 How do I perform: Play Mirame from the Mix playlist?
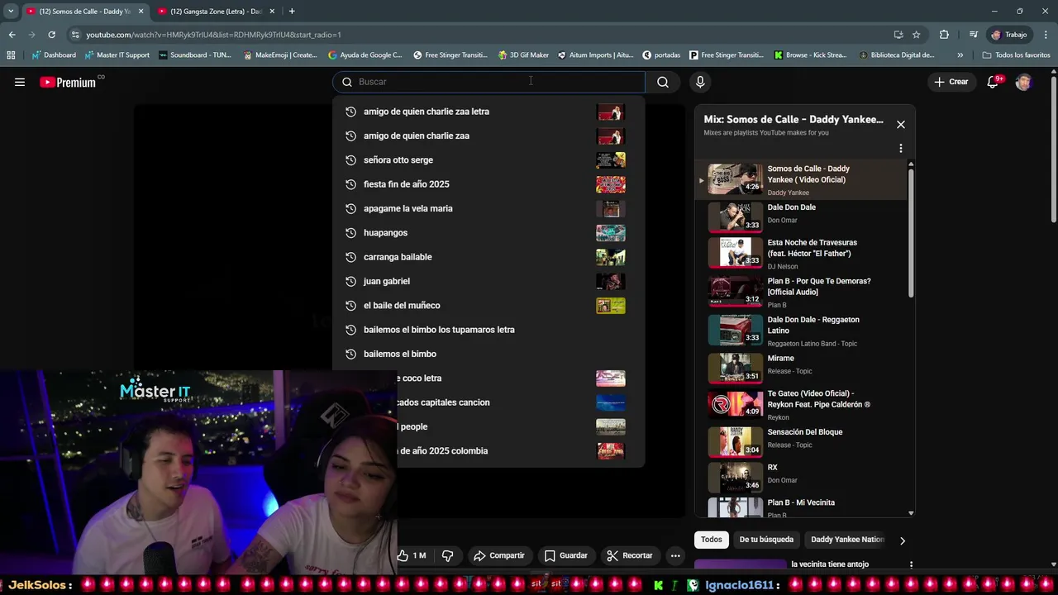802,367
